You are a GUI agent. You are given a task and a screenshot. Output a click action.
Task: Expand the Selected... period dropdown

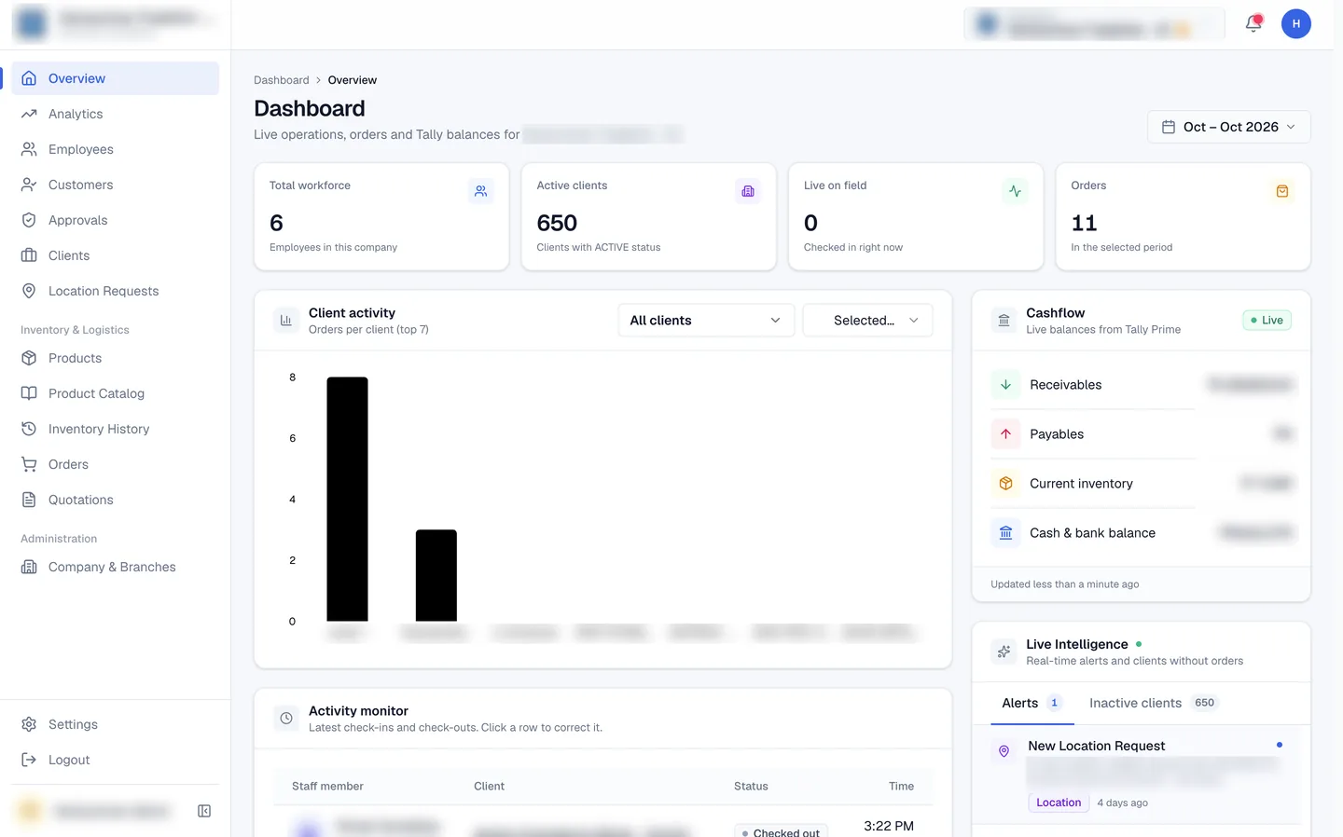click(x=867, y=321)
